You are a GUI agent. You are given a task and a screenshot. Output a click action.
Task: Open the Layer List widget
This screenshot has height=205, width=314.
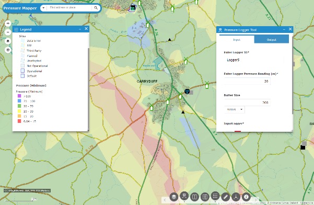point(174,197)
